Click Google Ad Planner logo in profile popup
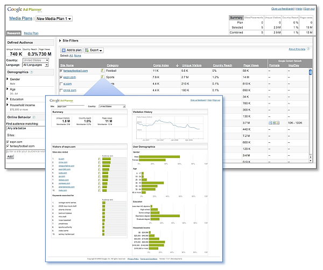Viewport: 323px width, 270px height. click(x=61, y=100)
